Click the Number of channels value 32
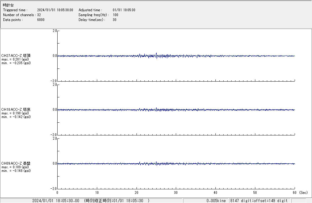This screenshot has width=312, height=203. [x=39, y=15]
